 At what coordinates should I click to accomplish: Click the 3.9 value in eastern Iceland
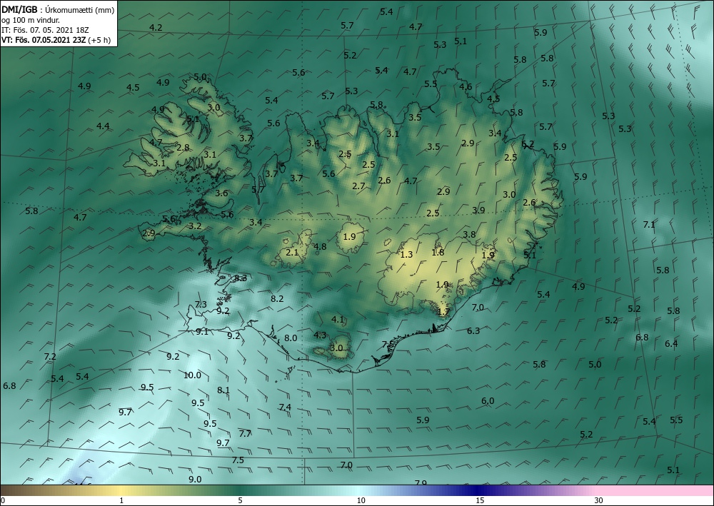click(x=478, y=211)
